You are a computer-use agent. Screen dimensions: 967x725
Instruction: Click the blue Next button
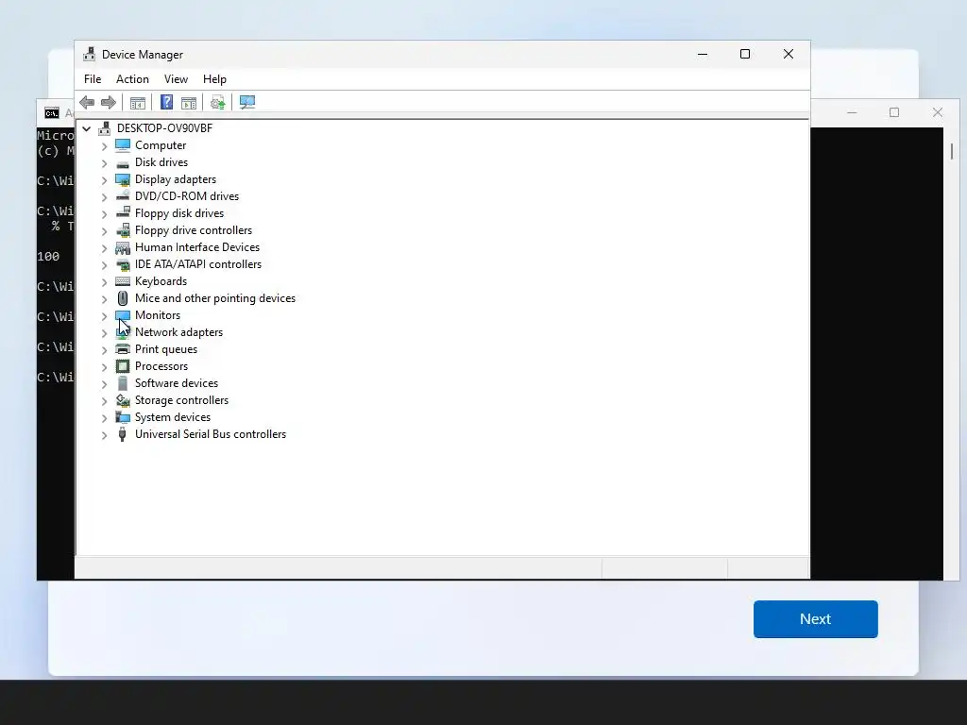(x=815, y=619)
